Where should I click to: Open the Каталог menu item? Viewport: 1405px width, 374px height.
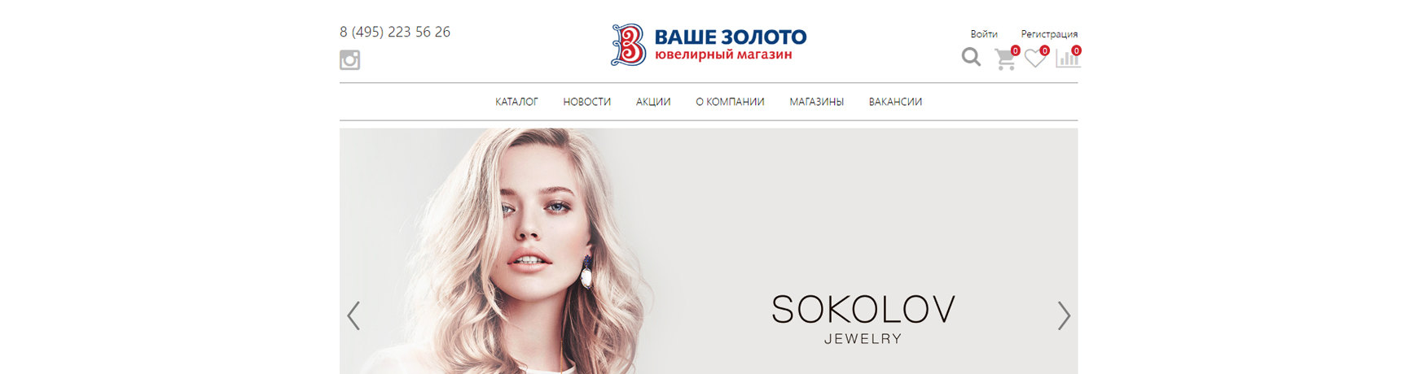[x=516, y=102]
